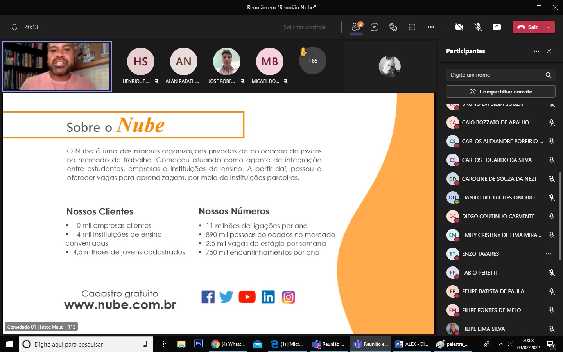563x352 pixels.
Task: Click the shield security icon
Action: 14,27
